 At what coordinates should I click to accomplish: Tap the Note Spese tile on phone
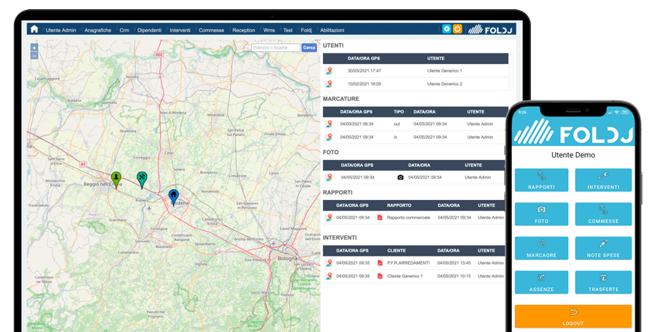pos(603,248)
